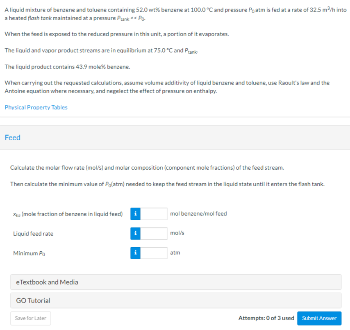Expand the GO Tutorial section
The image size is (350, 330).
(x=176, y=300)
